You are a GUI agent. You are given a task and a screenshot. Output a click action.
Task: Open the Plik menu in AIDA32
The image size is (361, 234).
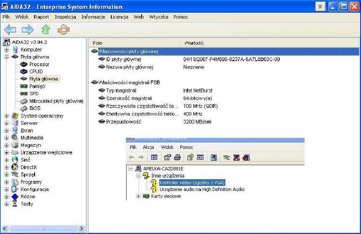click(x=6, y=17)
